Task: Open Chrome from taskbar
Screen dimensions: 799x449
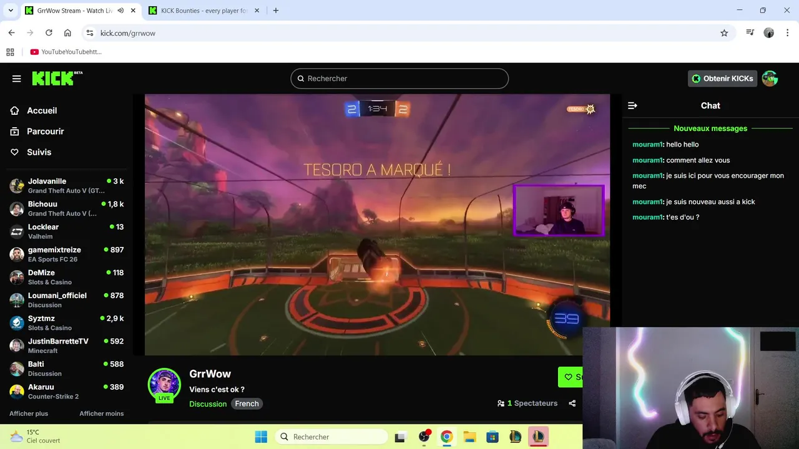Action: click(x=446, y=437)
